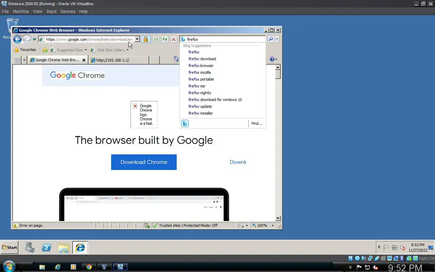Click the page scrollbar down arrow
Viewport: 435px width, 272px height.
click(278, 218)
